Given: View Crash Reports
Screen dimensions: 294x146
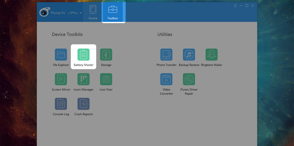Looking at the screenshot, I should (x=83, y=104).
